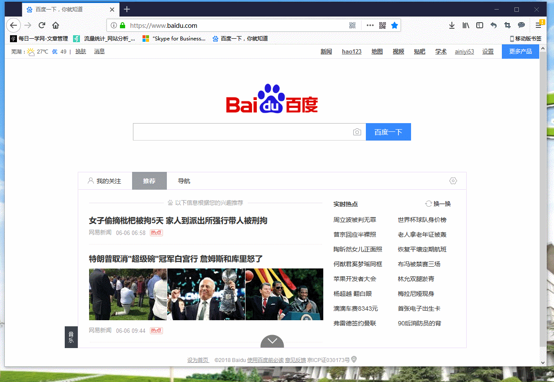Open the podium speech thumbnail

coord(284,295)
